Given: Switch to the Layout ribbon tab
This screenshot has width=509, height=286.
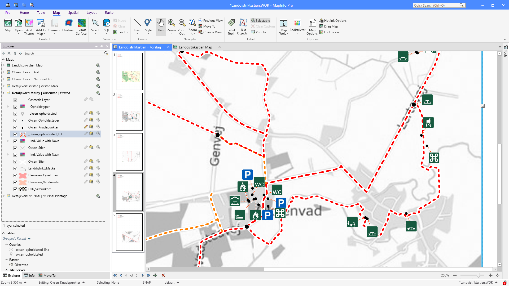Looking at the screenshot, I should click(91, 12).
